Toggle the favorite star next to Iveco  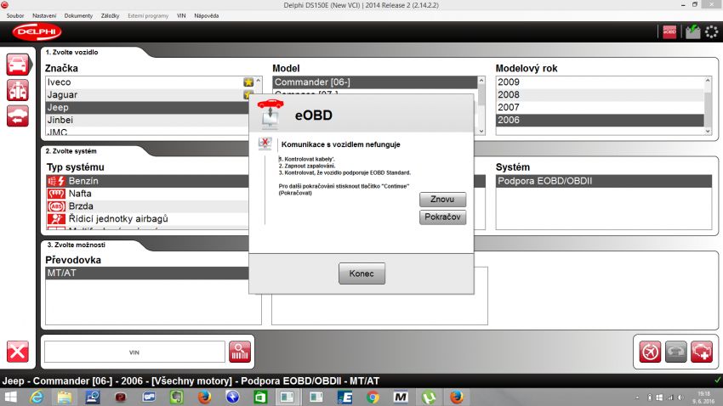(248, 82)
